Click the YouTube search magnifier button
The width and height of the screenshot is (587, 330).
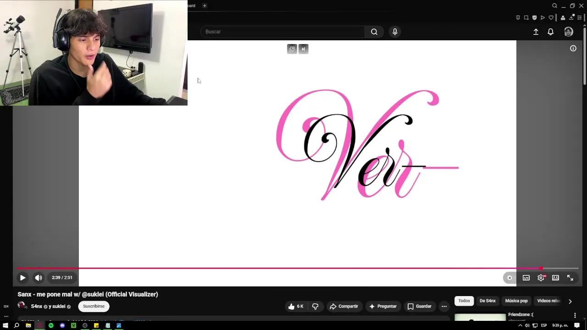374,32
